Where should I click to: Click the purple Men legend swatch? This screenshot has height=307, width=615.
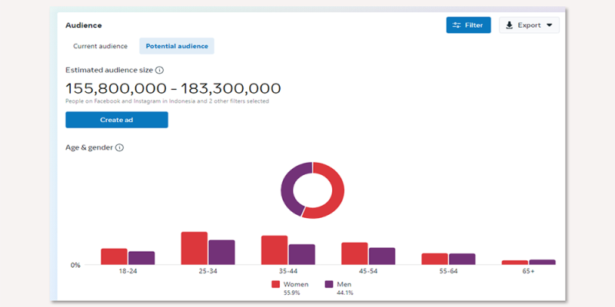[329, 284]
